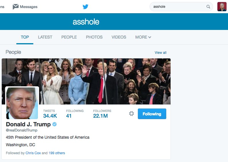This screenshot has height=162, width=228.
Task: Expand the MORE dropdown
Action: [x=143, y=37]
